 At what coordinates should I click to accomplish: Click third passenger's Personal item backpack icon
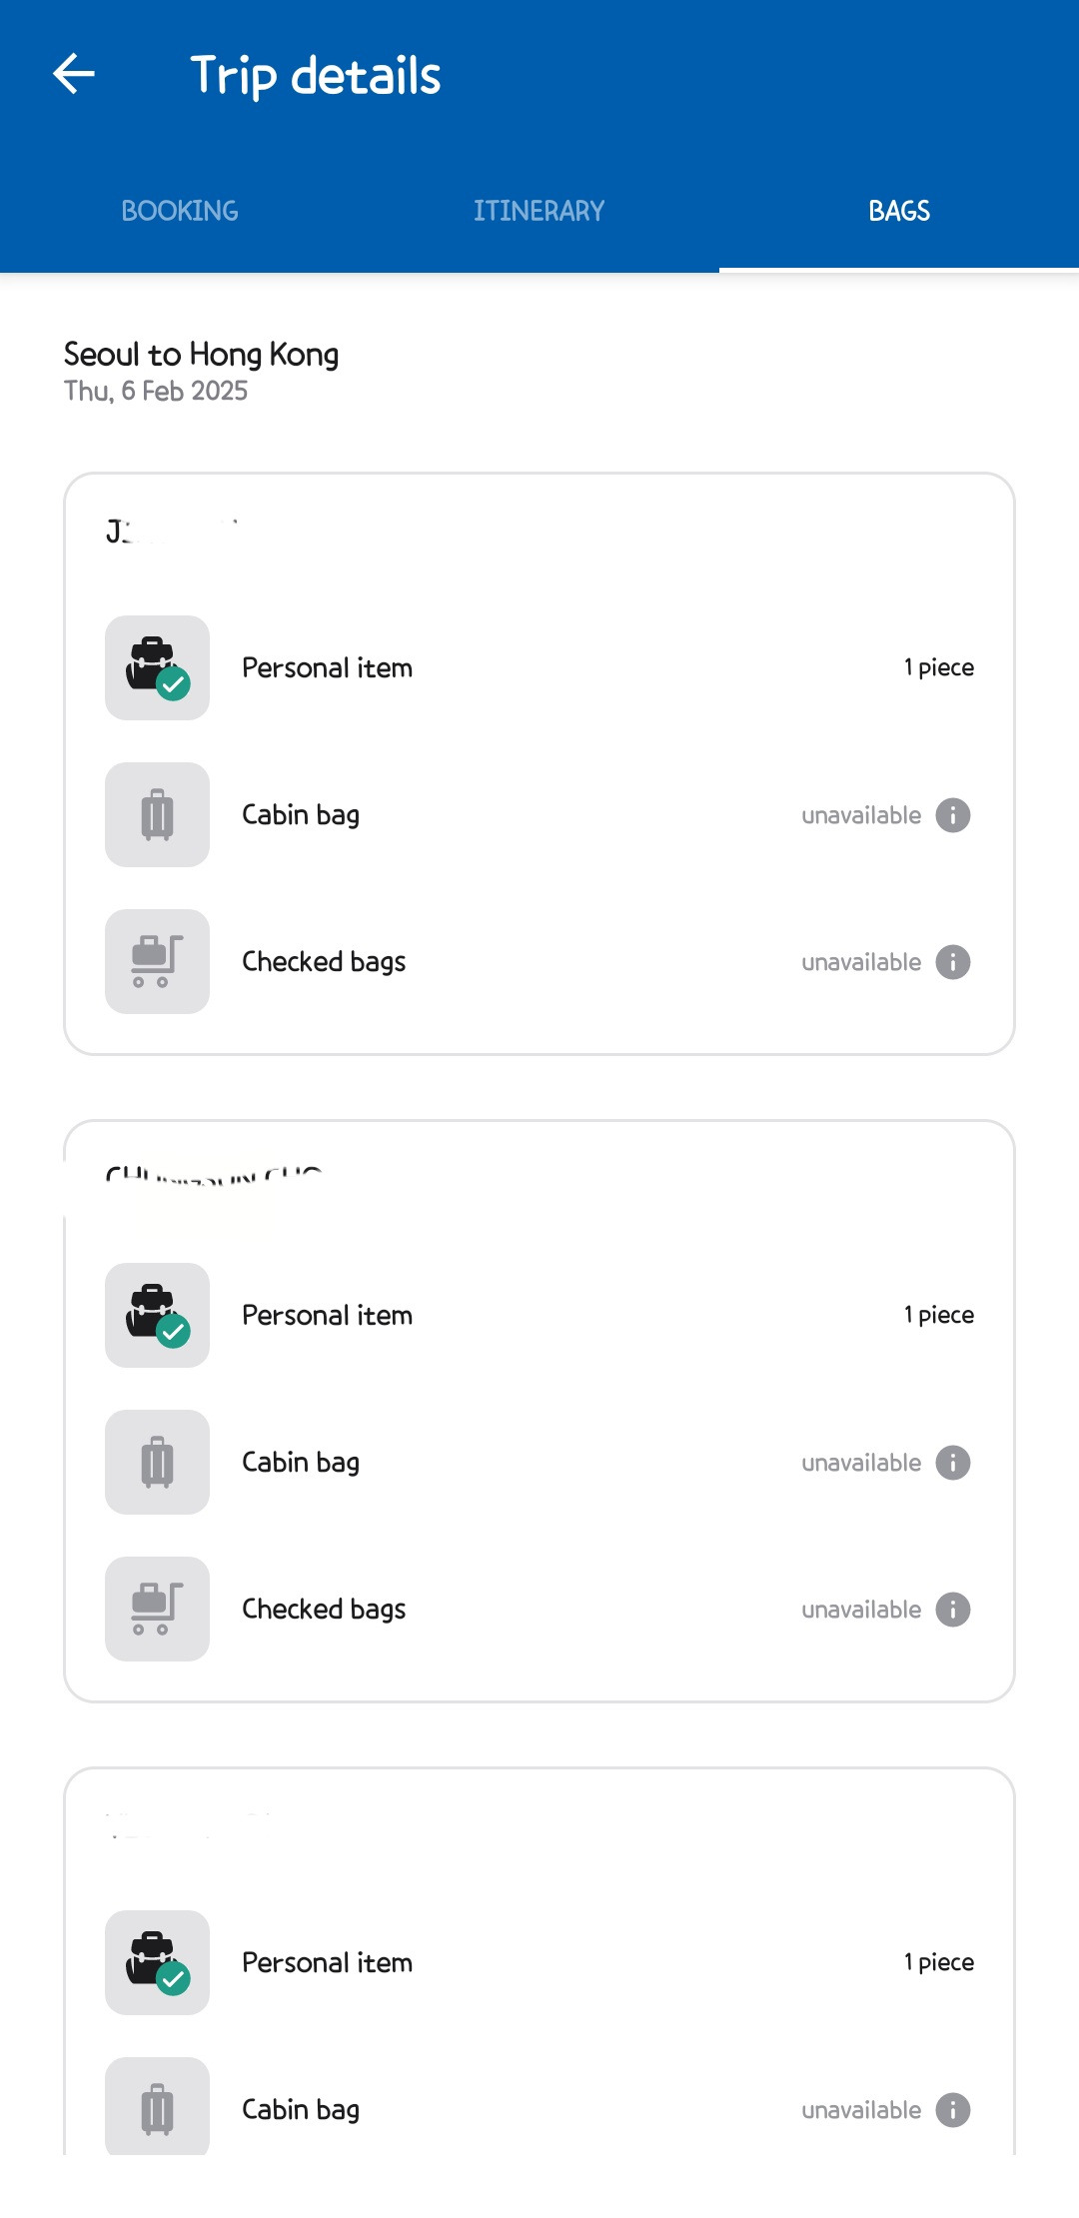(x=157, y=1962)
